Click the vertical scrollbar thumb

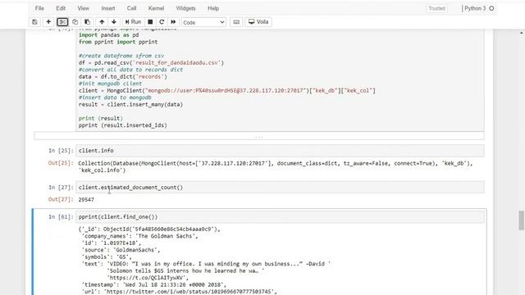tap(522, 220)
